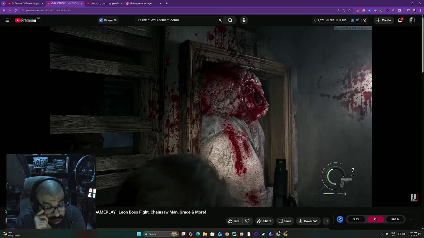Click the vidIQ 3.8% stat pill

356,219
